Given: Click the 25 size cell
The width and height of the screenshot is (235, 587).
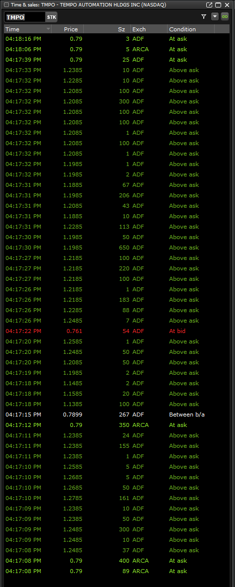Looking at the screenshot, I should pyautogui.click(x=125, y=60).
